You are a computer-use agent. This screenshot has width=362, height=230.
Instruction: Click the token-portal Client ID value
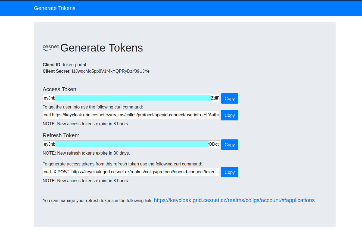pos(75,65)
